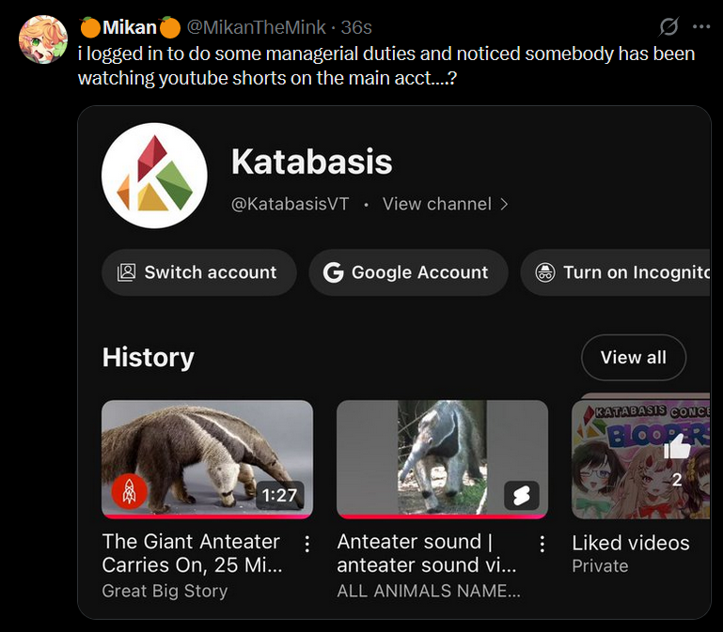Image resolution: width=723 pixels, height=632 pixels.
Task: Click View all history button
Action: click(x=634, y=357)
